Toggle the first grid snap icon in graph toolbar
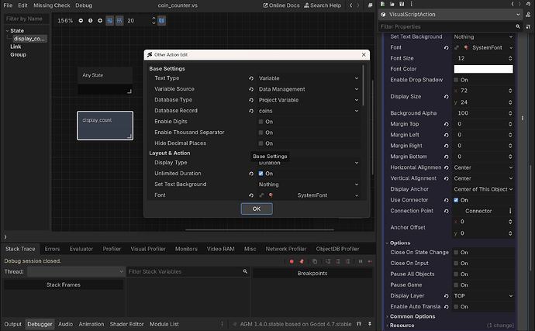Screen dimensions: 535x331 109,20
